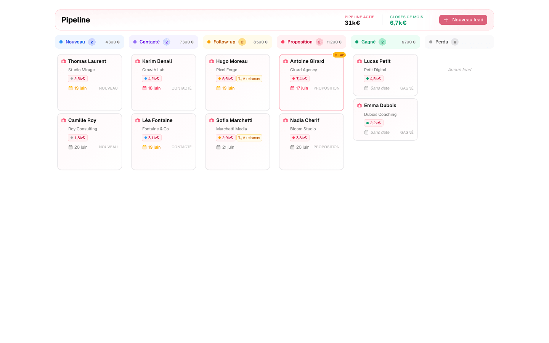
Task: Select the Follow-up column header
Action: (x=238, y=42)
